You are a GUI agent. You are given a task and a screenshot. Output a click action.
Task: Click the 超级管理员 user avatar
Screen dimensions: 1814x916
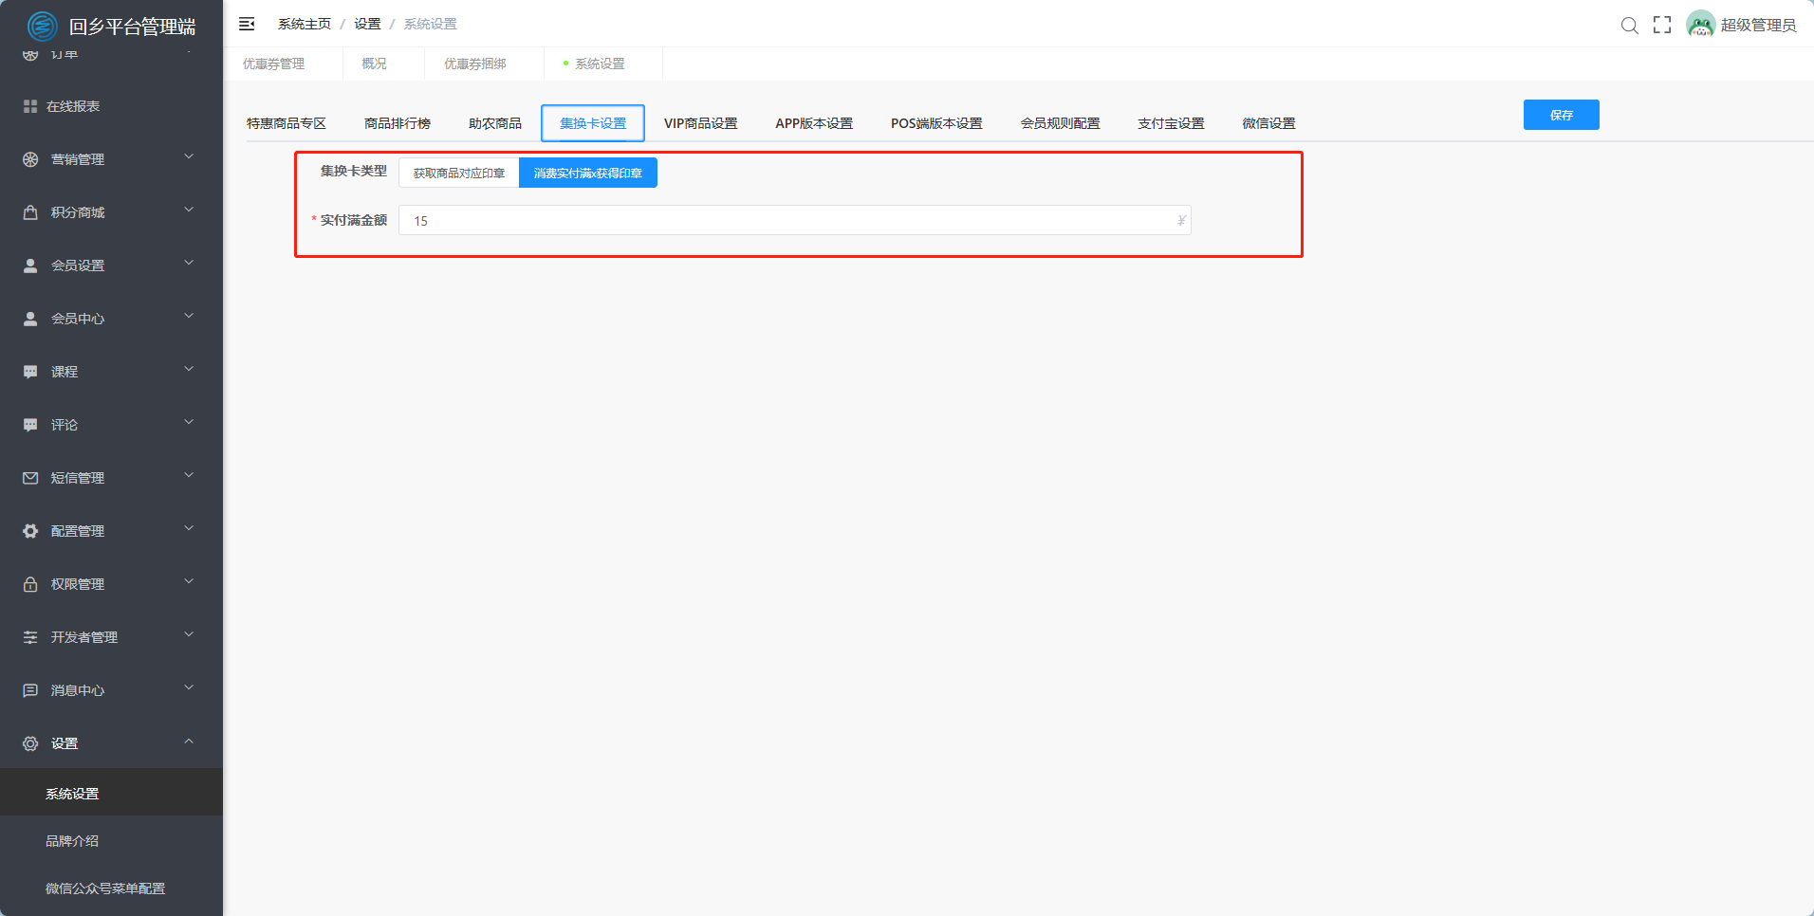[1700, 25]
